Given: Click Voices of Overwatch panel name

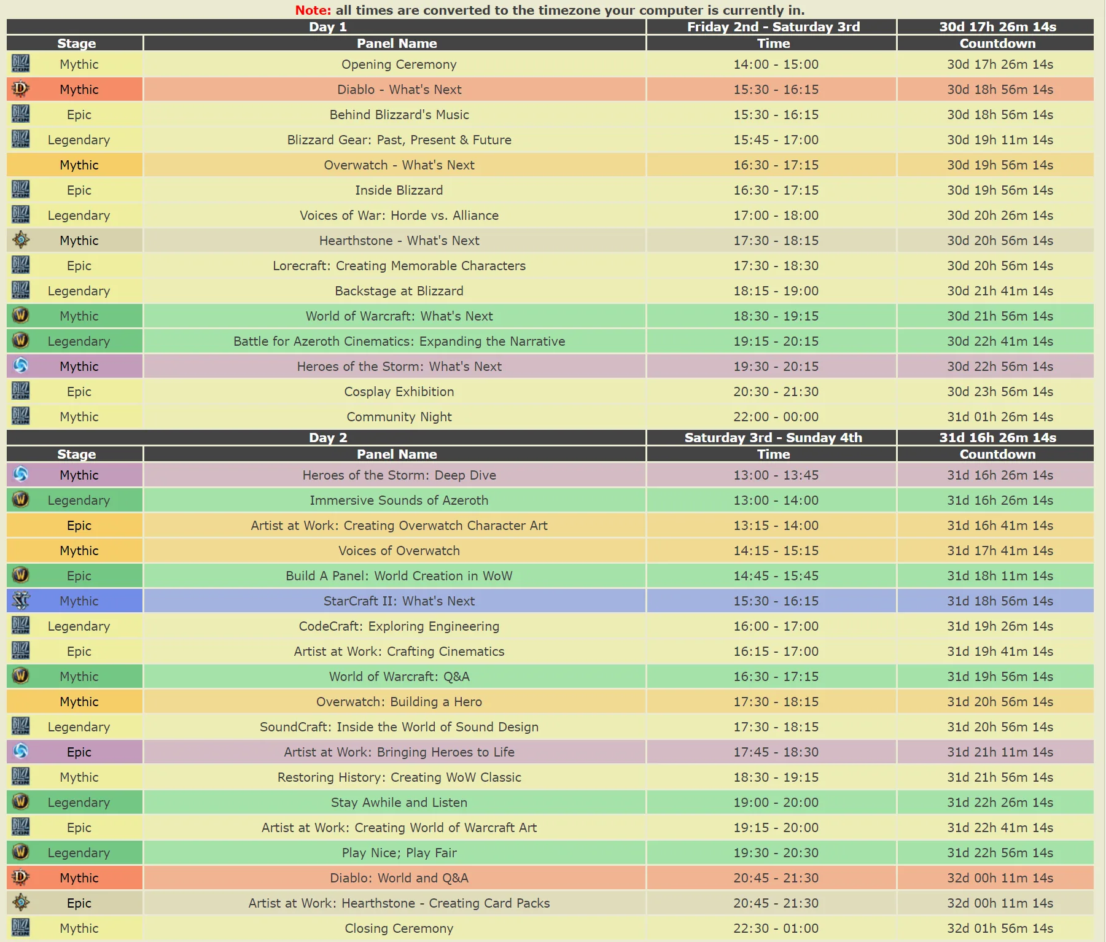Looking at the screenshot, I should point(399,550).
